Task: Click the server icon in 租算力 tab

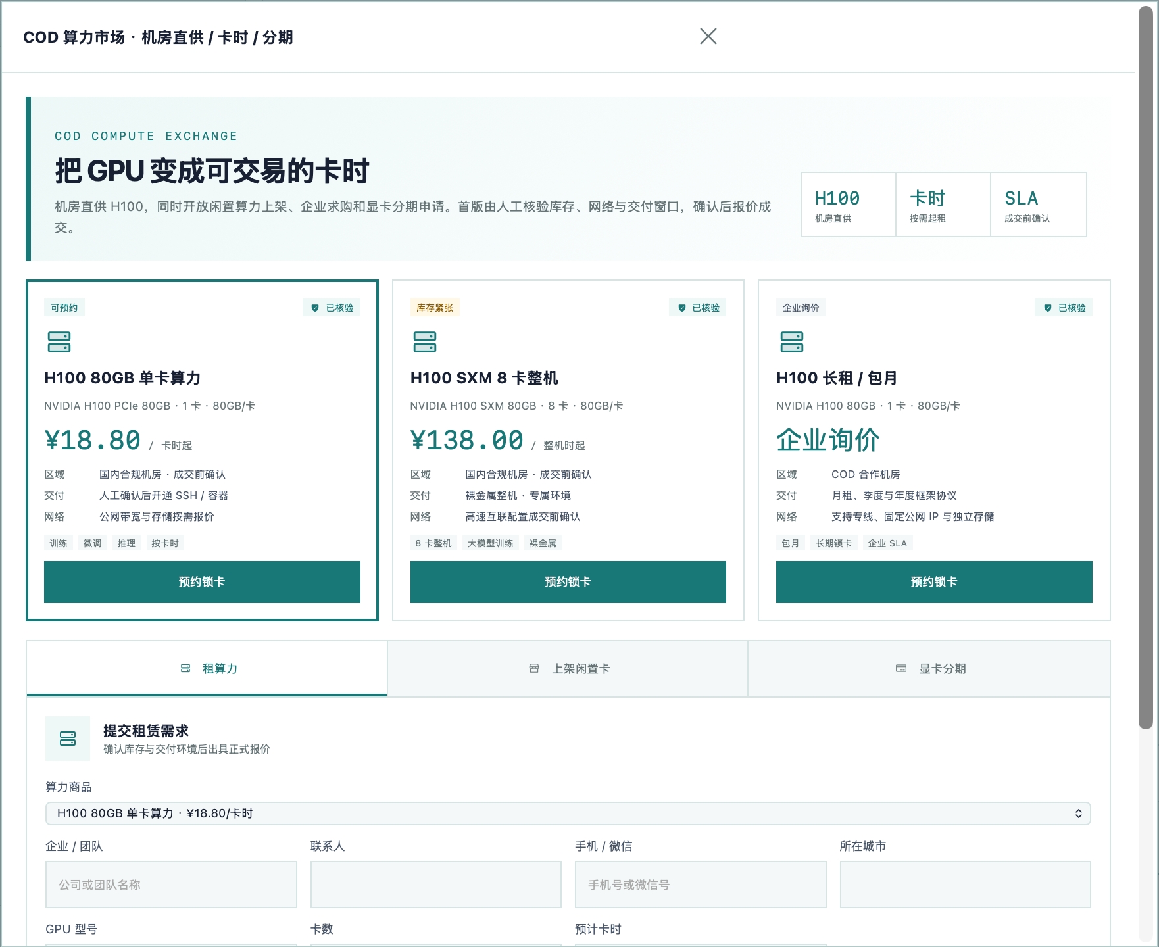Action: (185, 668)
